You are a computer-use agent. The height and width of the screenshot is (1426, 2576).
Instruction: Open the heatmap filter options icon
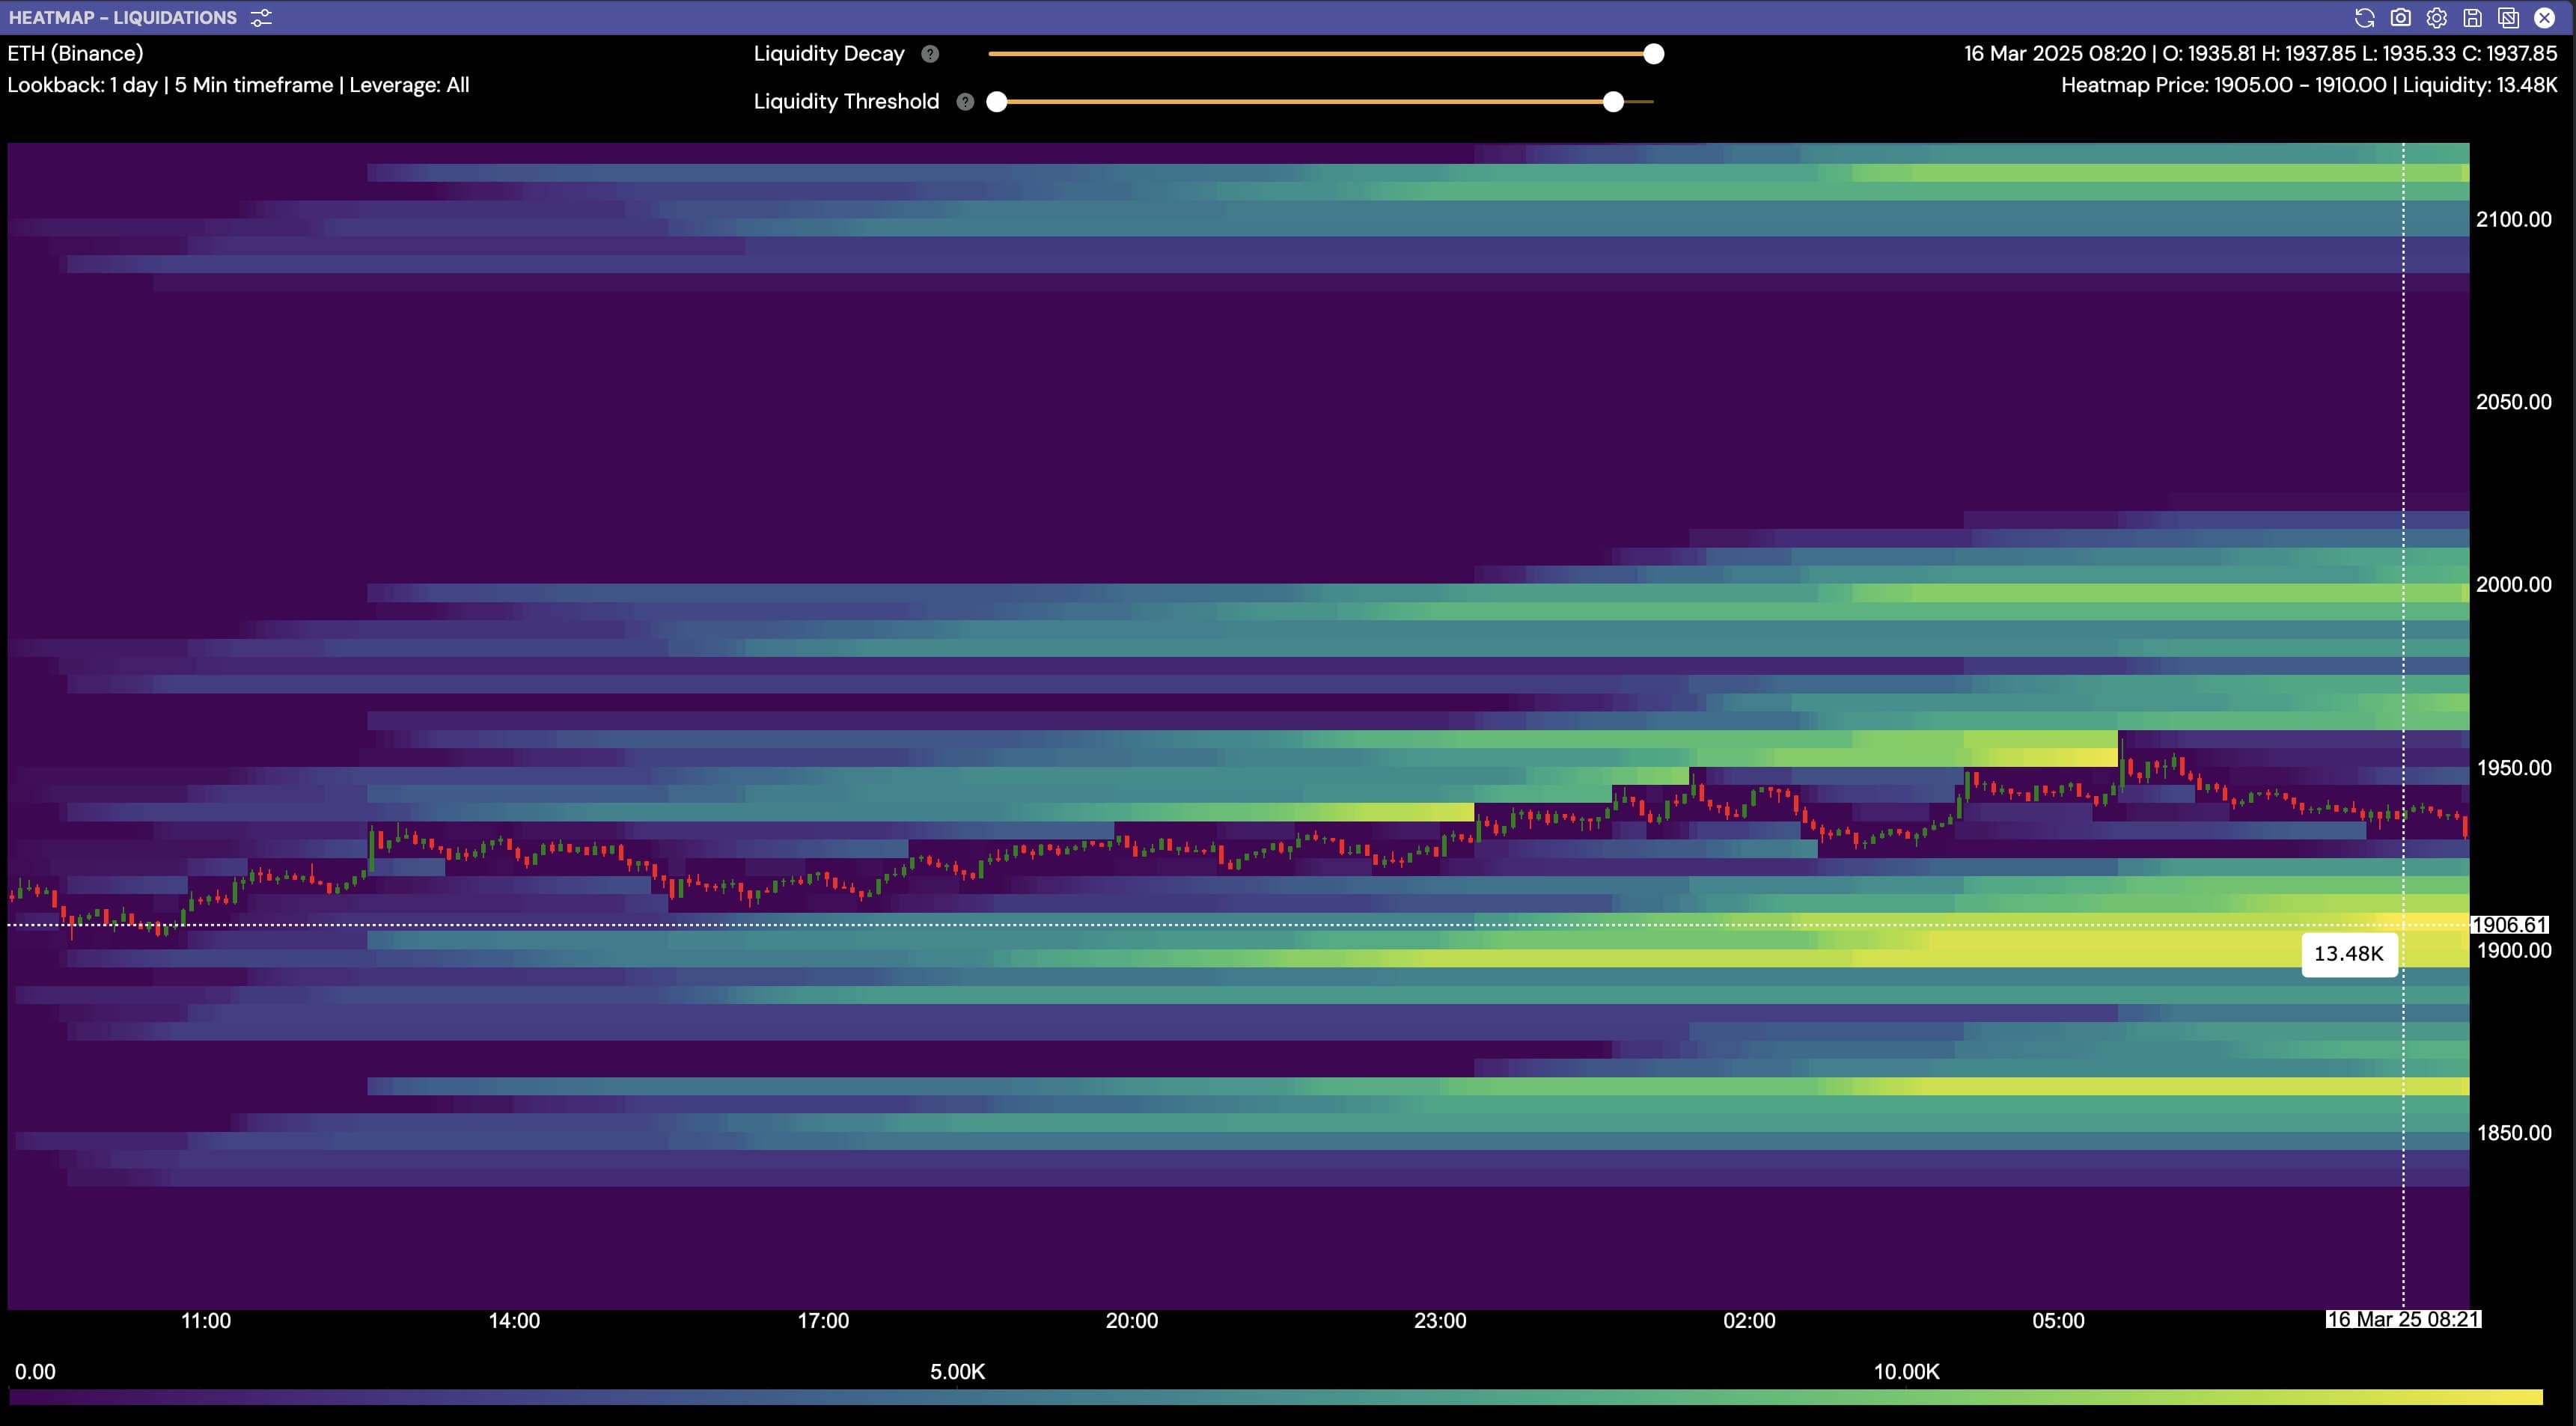tap(261, 18)
